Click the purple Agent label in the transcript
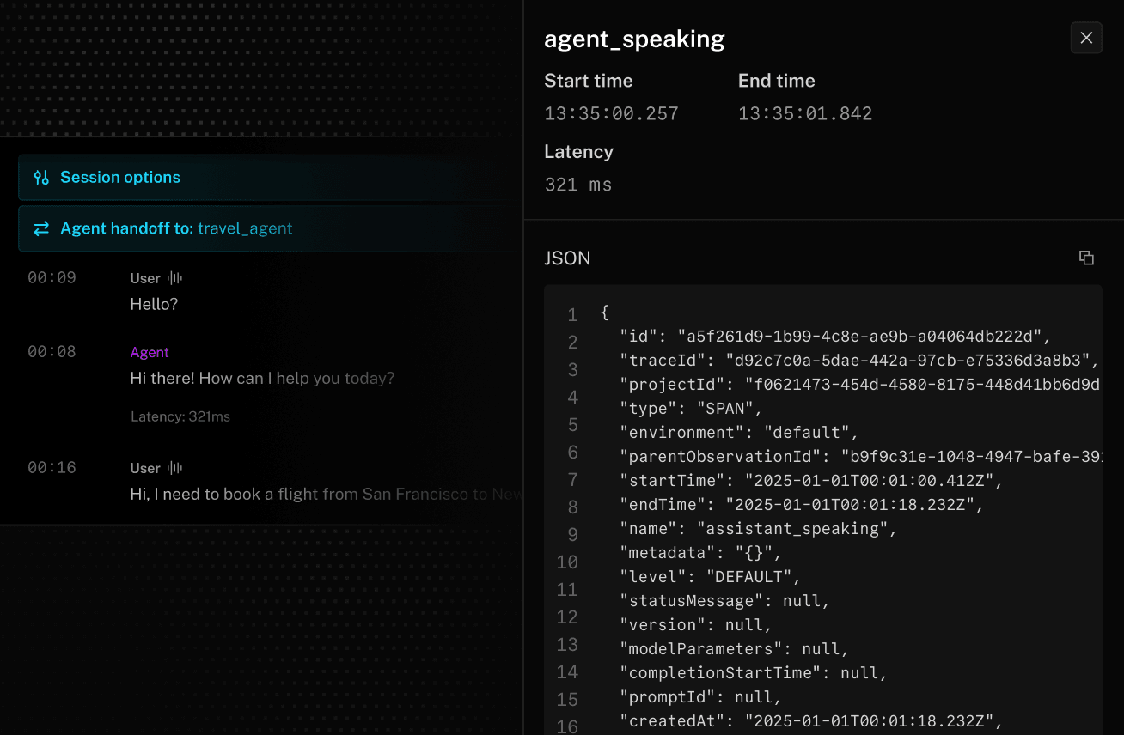The image size is (1124, 735). pos(149,352)
